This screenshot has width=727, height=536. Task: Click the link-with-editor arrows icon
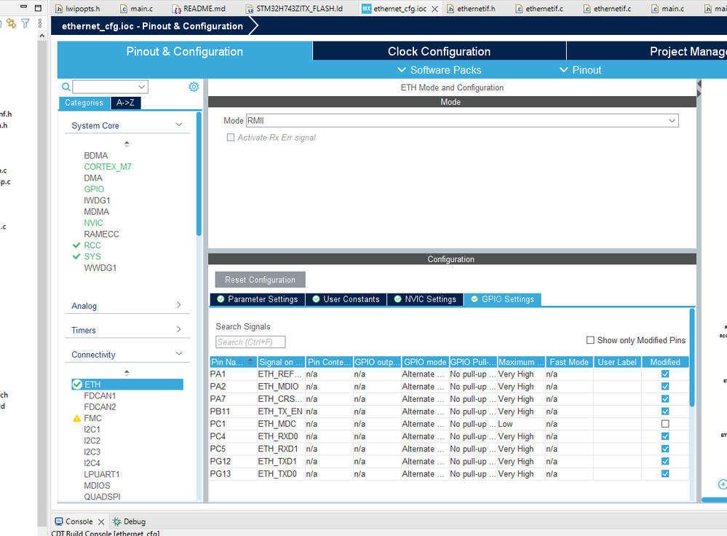11,23
